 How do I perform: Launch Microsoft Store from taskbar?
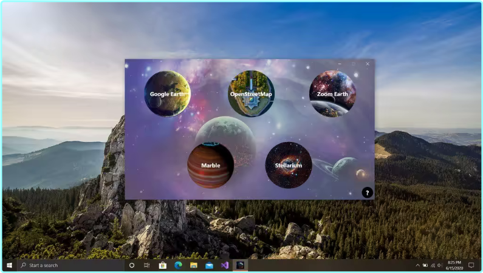pyautogui.click(x=163, y=265)
